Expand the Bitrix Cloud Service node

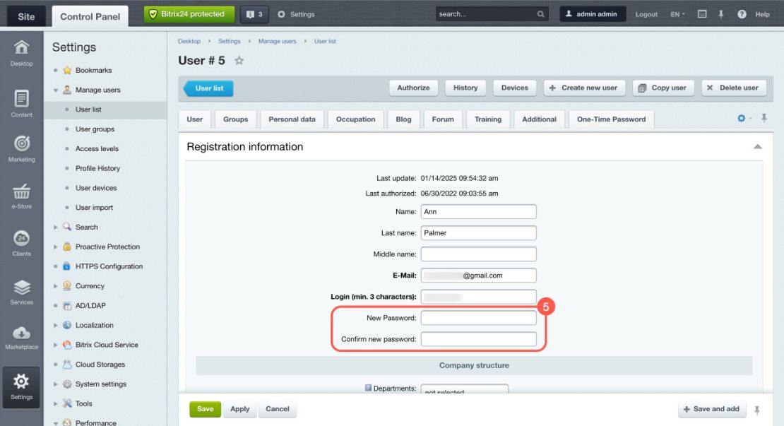56,345
